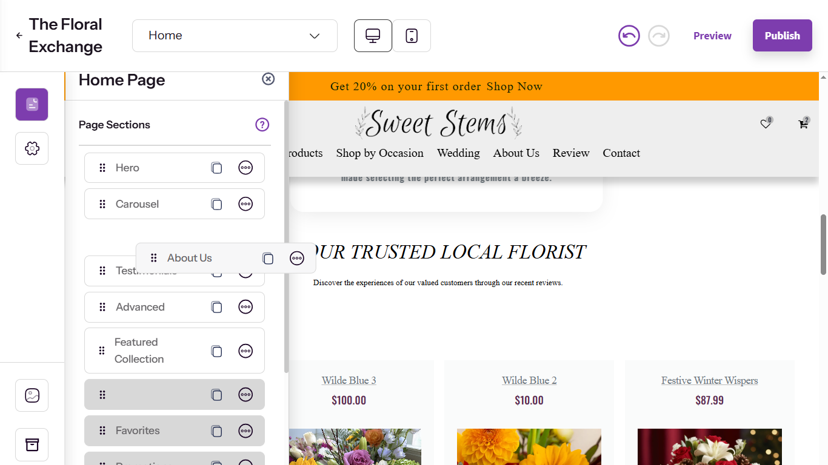Click the $100.00 price text

coord(349,400)
